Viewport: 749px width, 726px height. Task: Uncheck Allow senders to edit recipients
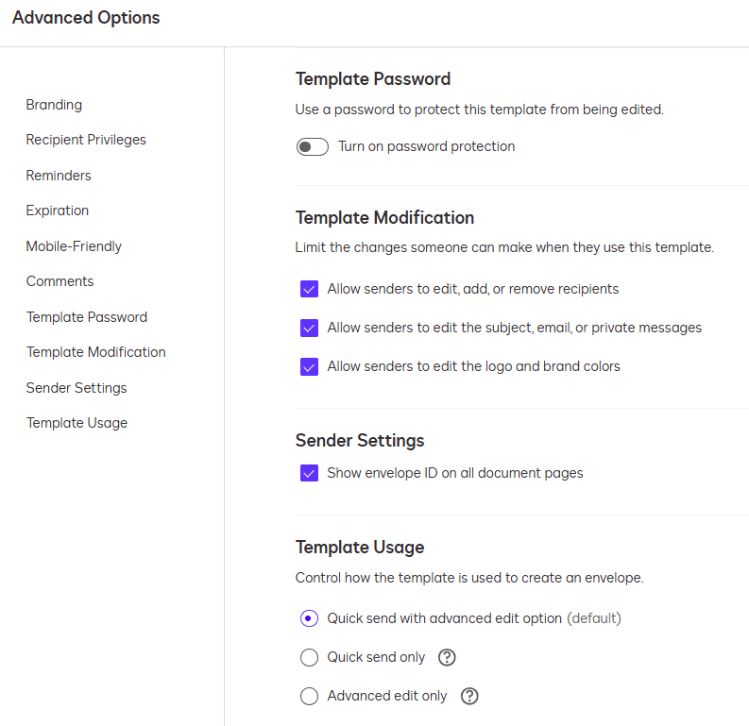pos(309,289)
